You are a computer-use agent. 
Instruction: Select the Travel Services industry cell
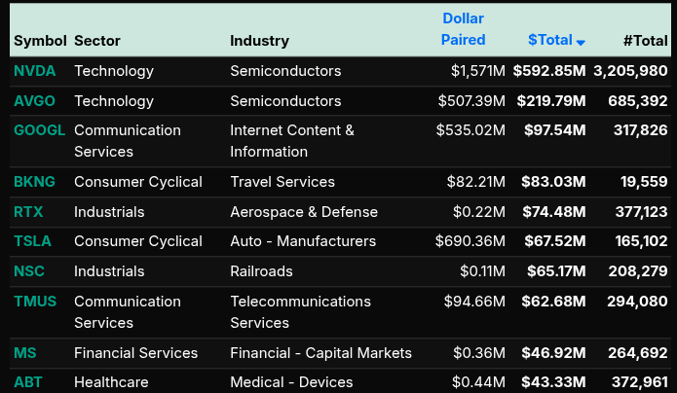point(282,182)
